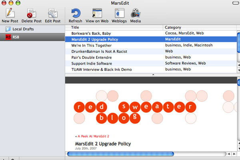
Task: Click the green zoom window button
Action: click(18, 3)
